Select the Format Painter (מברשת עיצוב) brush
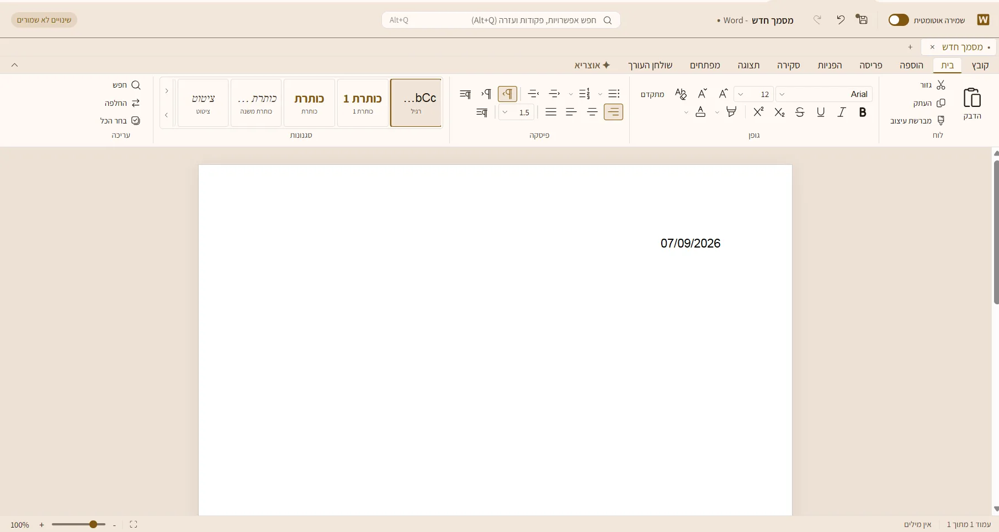 point(941,121)
